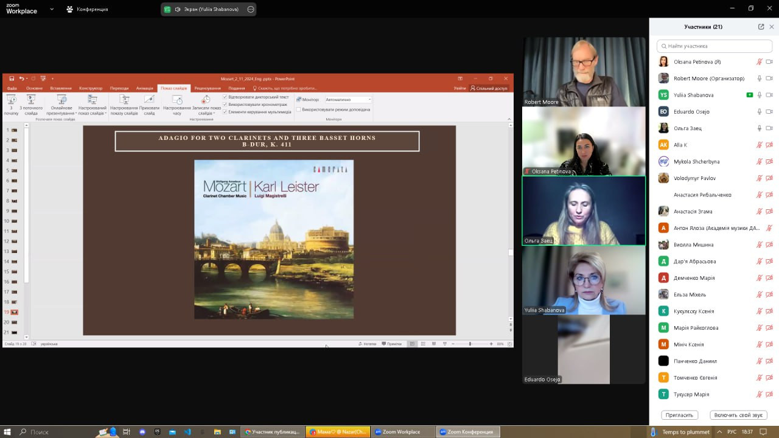Open Quick Access Toolbar customize dropdown
The width and height of the screenshot is (779, 438).
coord(52,78)
